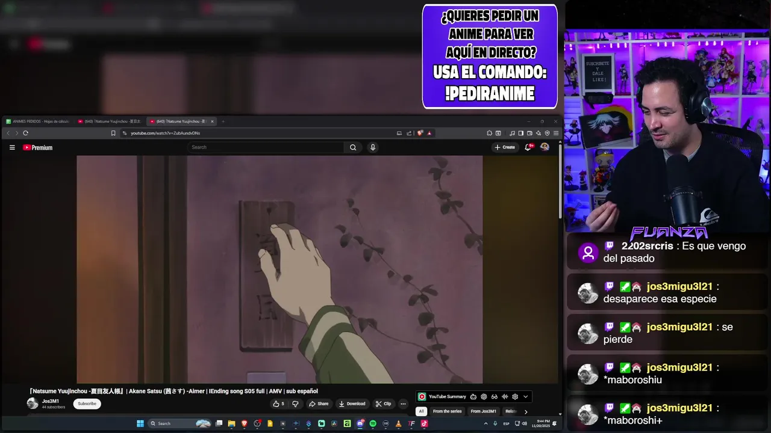Select the From the series chip
The width and height of the screenshot is (771, 433).
click(447, 411)
